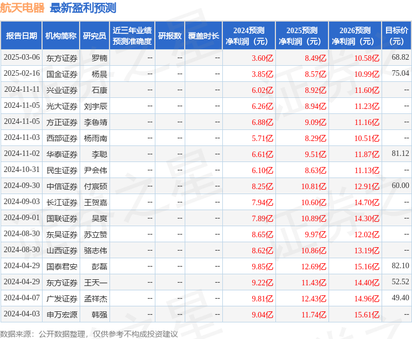Click institution 光大证券
Screen dimensions: 412x339
(62, 106)
